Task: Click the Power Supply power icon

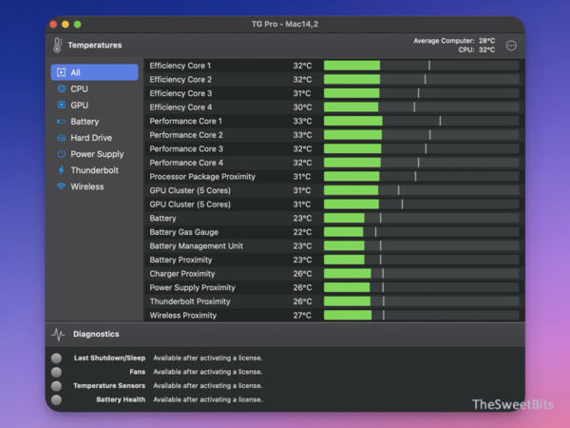Action: (x=61, y=154)
